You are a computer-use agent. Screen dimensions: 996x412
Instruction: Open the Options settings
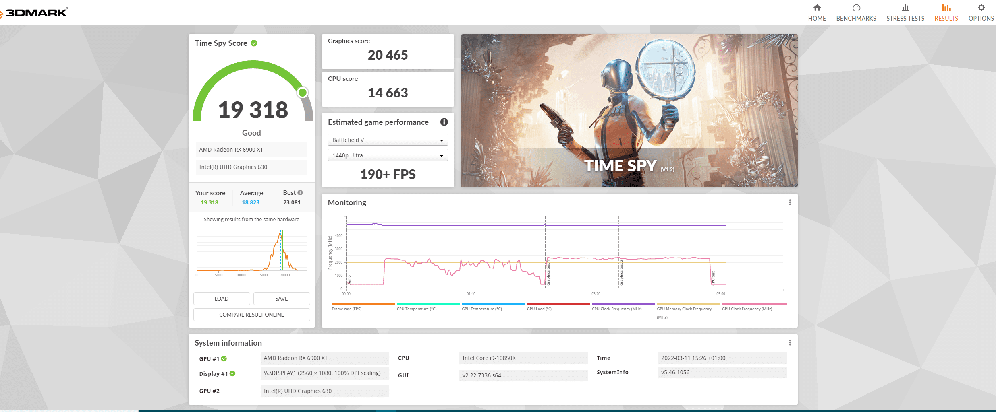[981, 13]
